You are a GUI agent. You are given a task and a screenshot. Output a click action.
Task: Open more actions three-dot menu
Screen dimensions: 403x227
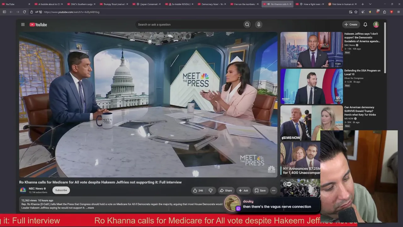coord(274,190)
